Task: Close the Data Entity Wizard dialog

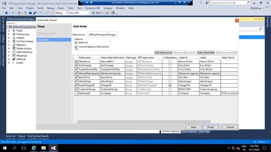Action: [237, 20]
